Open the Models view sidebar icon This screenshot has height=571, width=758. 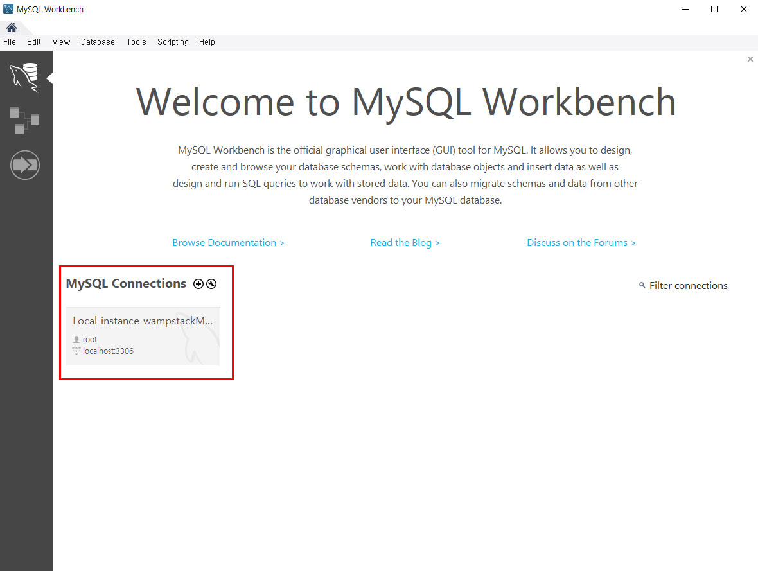click(24, 121)
